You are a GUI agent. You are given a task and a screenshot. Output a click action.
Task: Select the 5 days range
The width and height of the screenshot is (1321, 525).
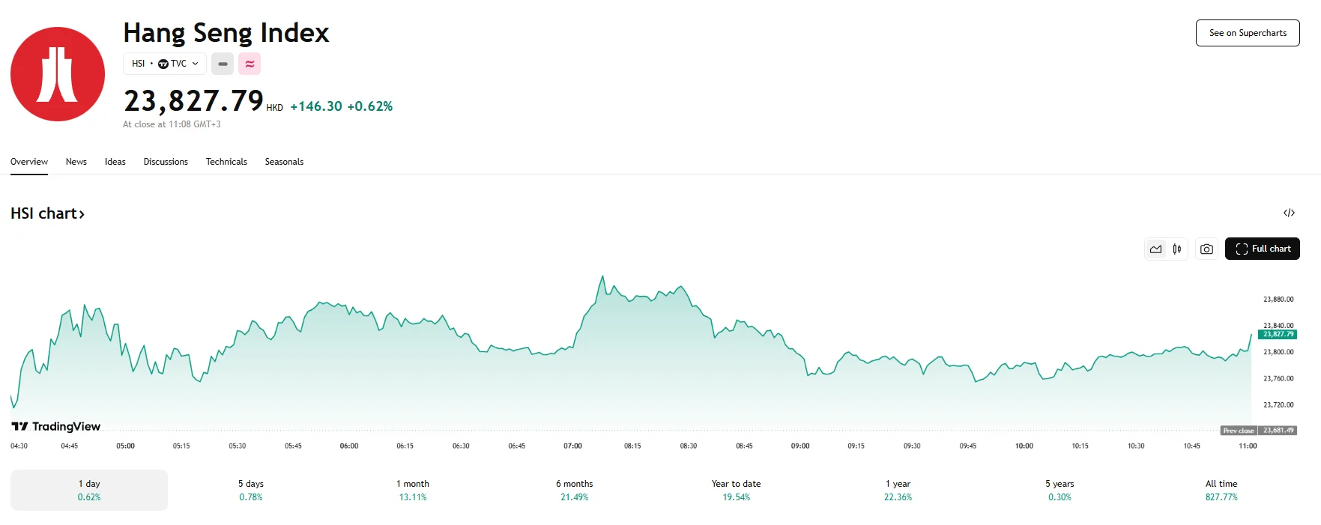pyautogui.click(x=251, y=490)
